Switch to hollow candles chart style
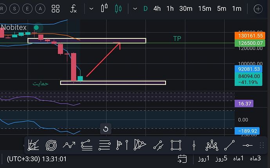This screenshot has width=270, height=168. pyautogui.click(x=104, y=8)
